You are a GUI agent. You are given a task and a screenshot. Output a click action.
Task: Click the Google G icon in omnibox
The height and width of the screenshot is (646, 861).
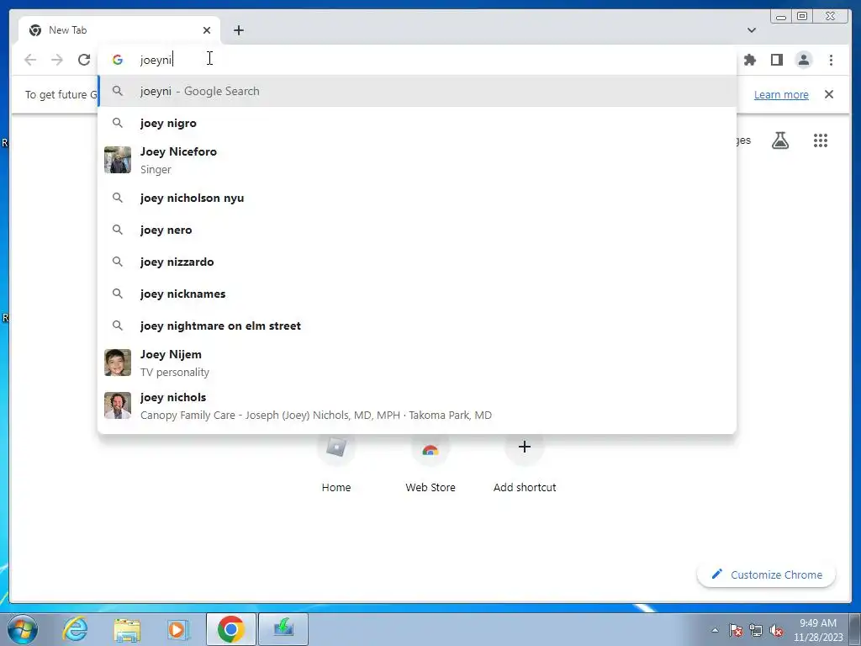(x=118, y=60)
